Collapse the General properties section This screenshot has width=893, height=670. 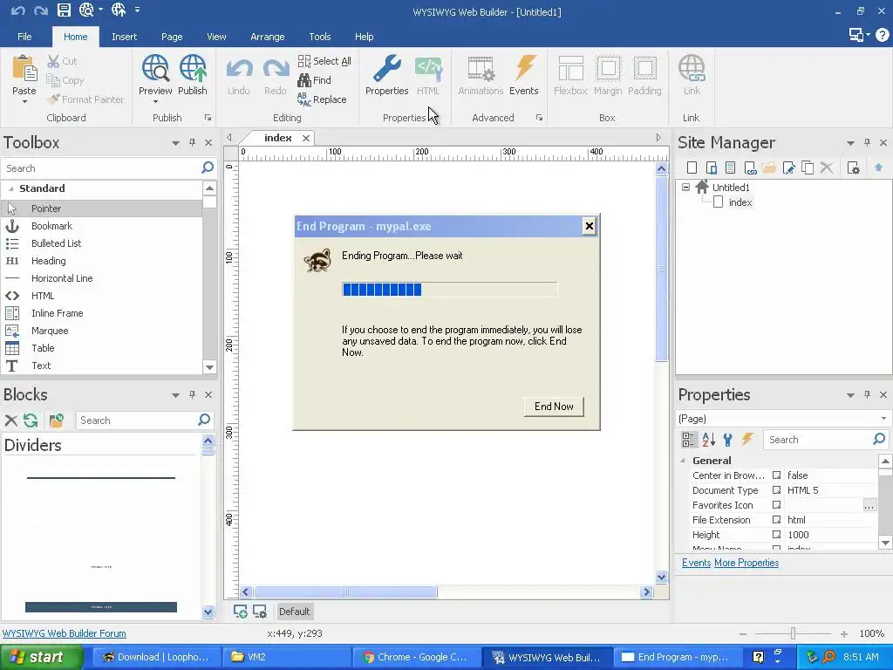pyautogui.click(x=683, y=461)
